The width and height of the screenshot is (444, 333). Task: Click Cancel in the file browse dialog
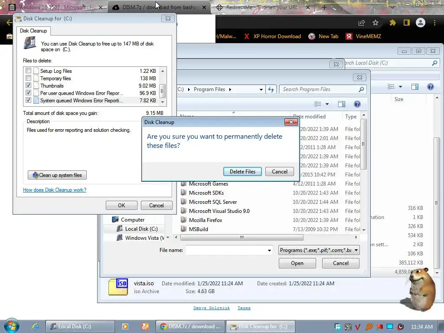click(341, 263)
